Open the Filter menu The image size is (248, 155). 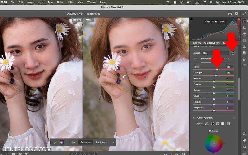pyautogui.click(x=71, y=2)
